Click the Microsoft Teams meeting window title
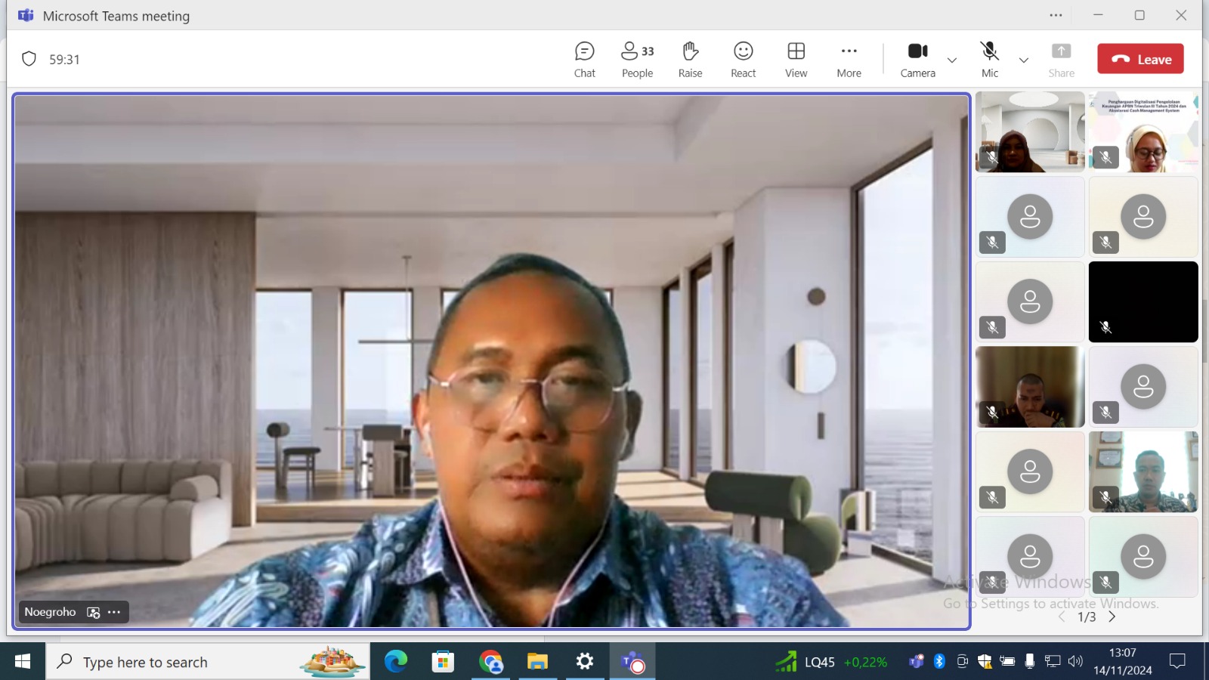 (x=116, y=16)
